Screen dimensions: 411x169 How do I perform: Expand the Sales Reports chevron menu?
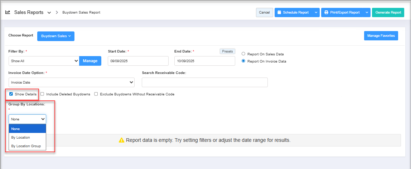coord(49,13)
